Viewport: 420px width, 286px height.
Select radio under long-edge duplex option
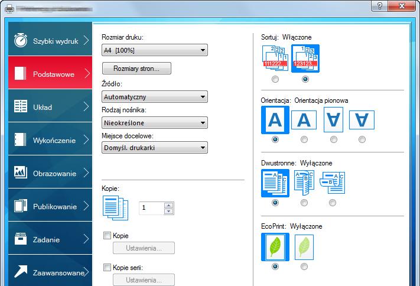(x=304, y=203)
